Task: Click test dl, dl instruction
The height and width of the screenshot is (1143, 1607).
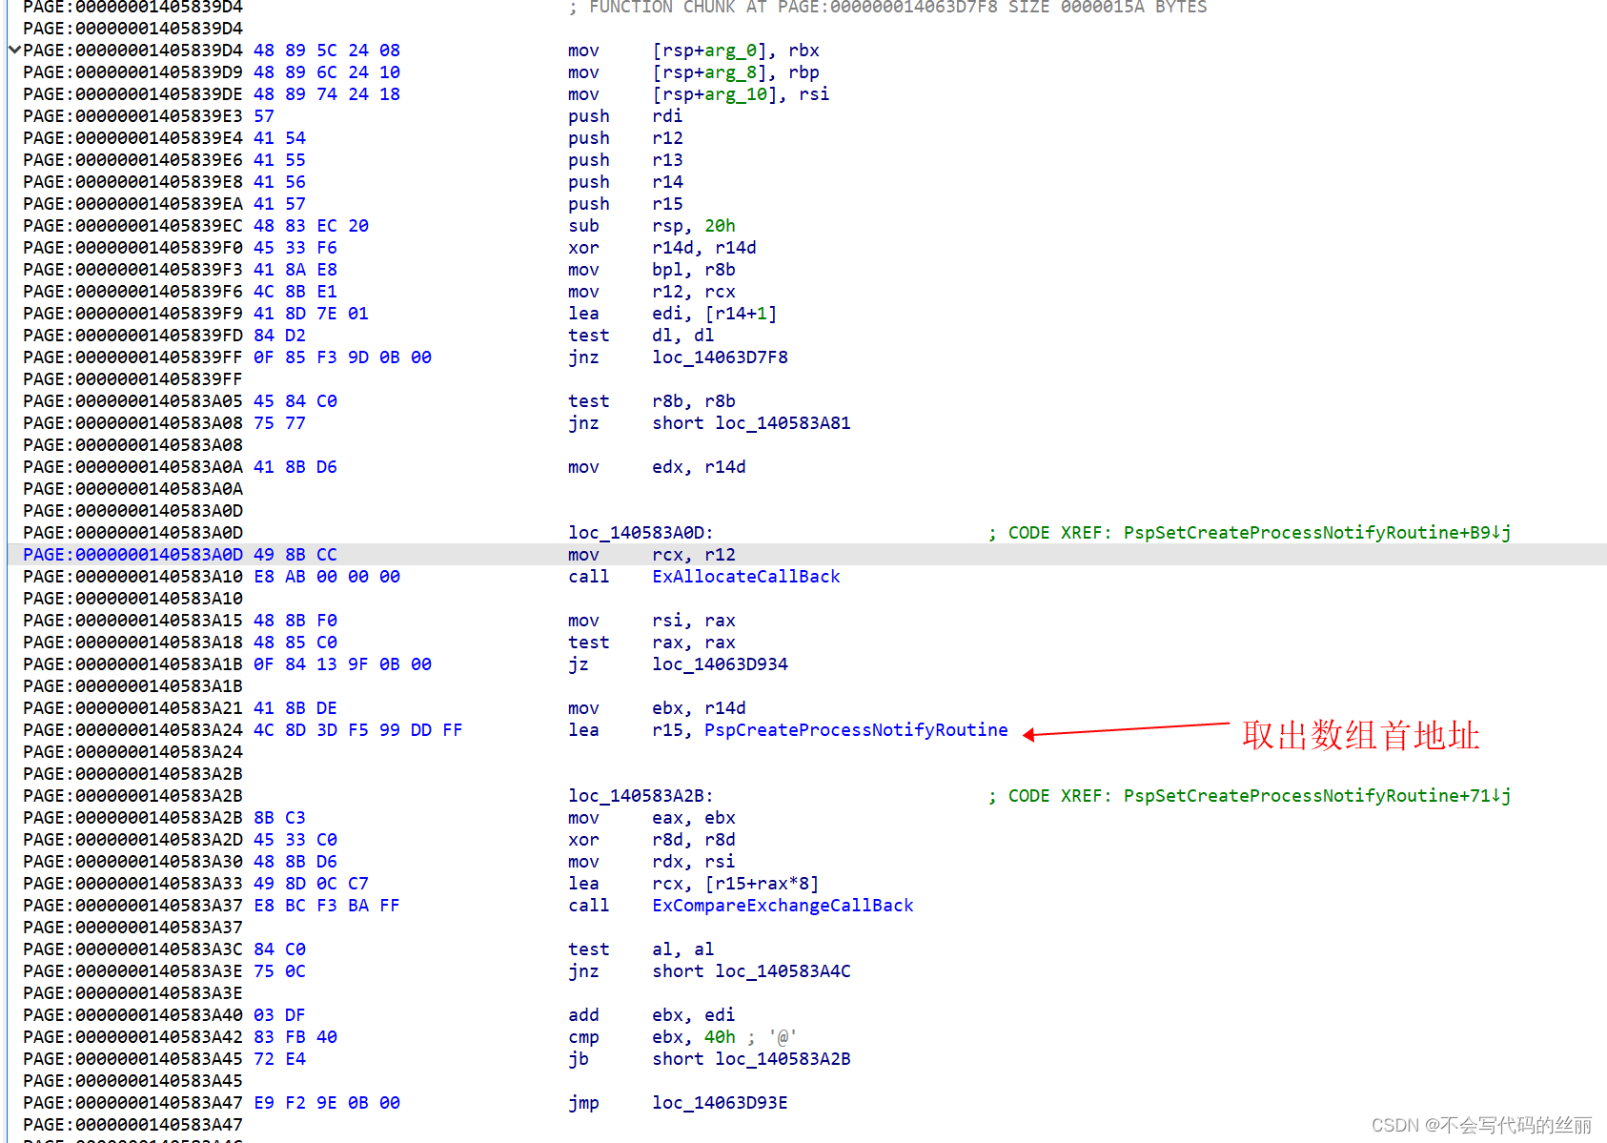Action: 641,336
